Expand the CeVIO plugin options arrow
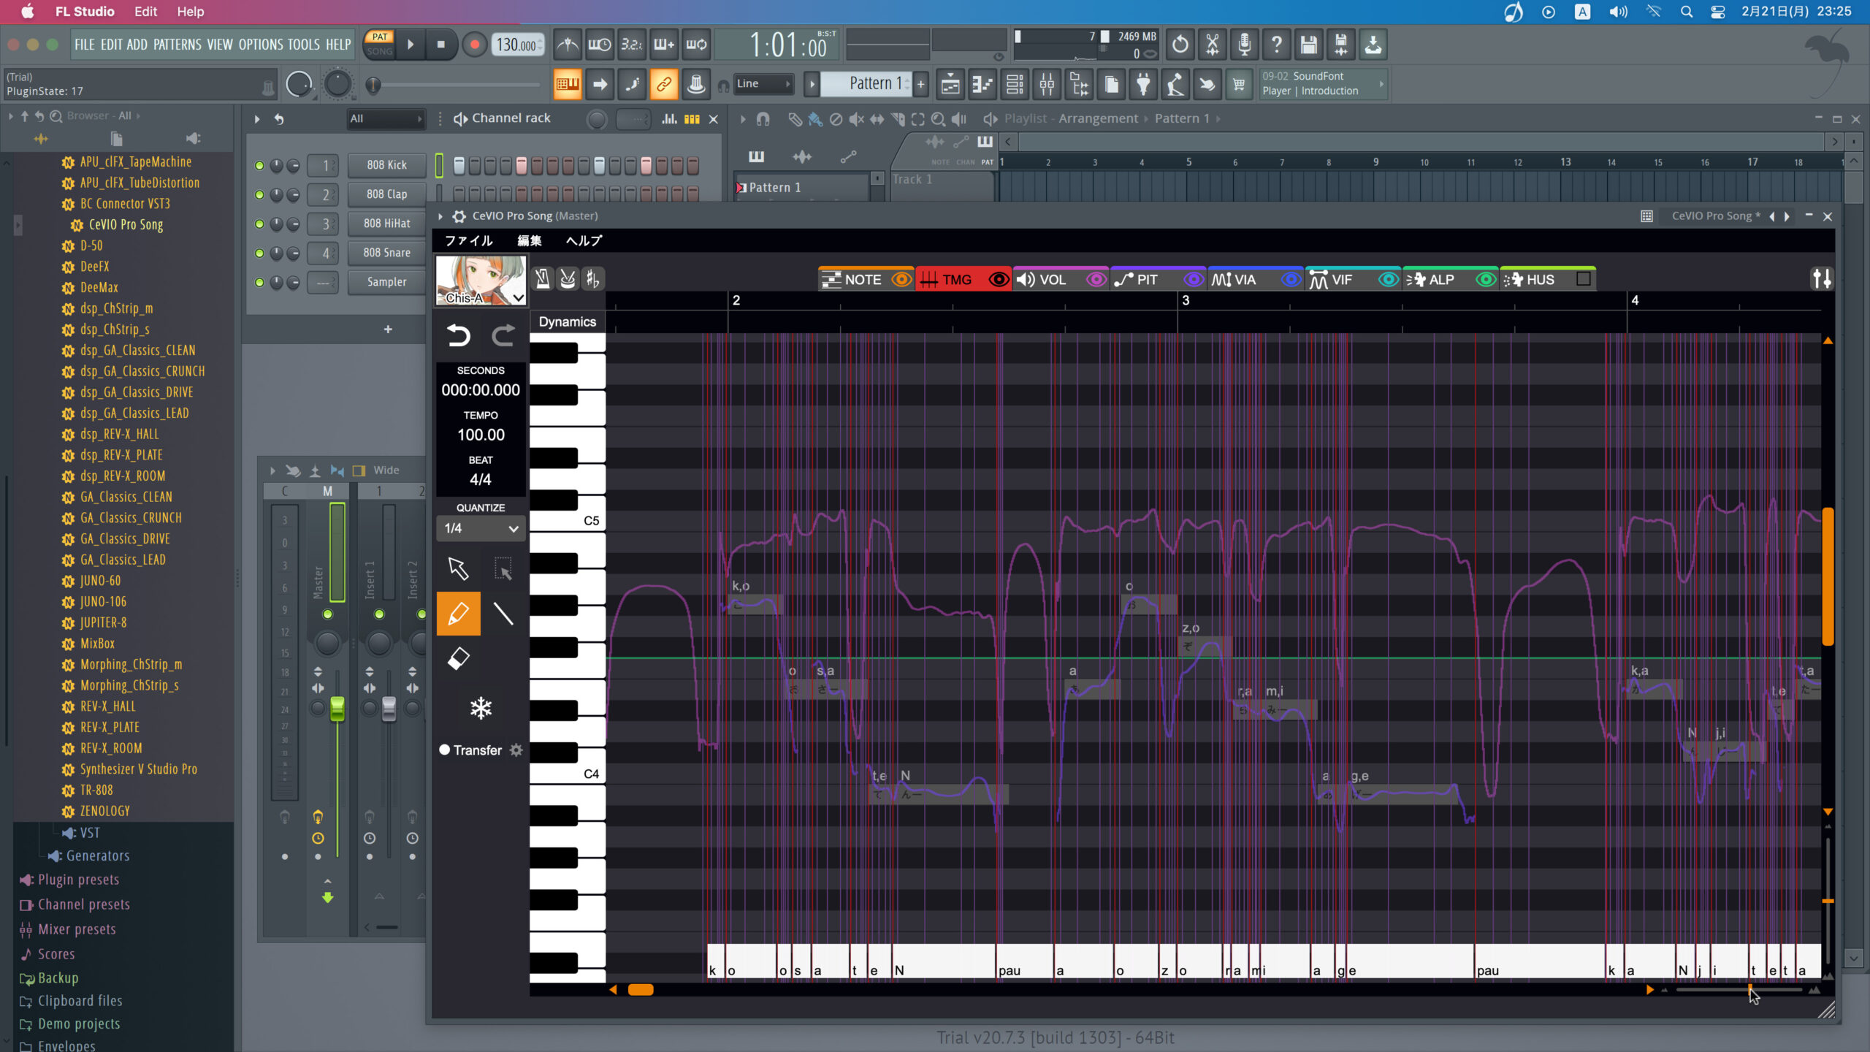1870x1052 pixels. [440, 216]
